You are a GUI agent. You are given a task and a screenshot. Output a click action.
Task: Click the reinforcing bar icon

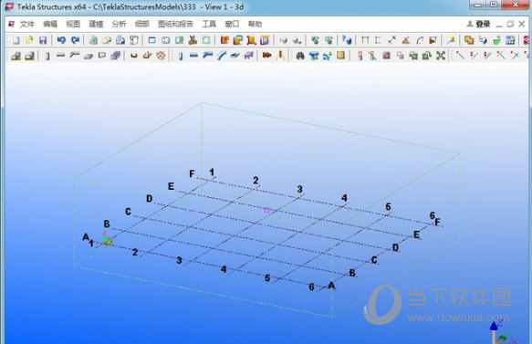pos(133,56)
